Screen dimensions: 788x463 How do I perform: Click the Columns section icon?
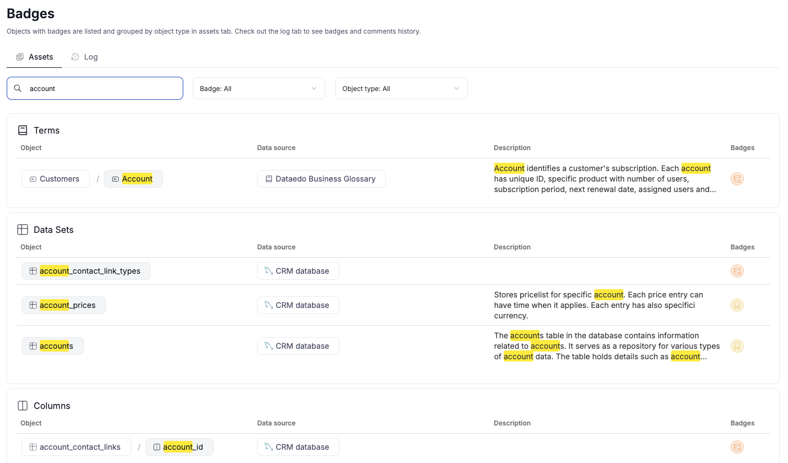point(23,406)
